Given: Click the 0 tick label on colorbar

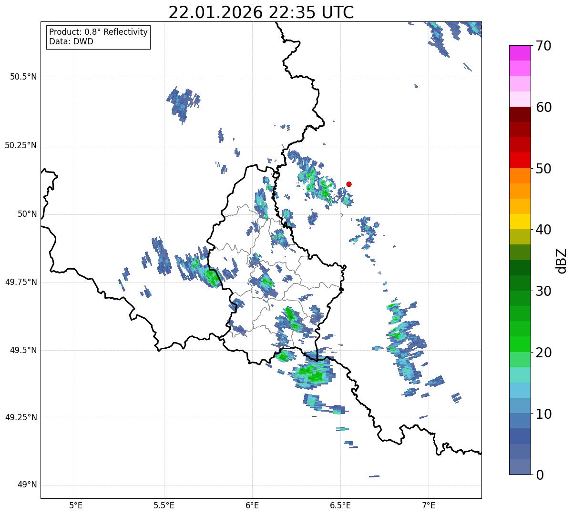Looking at the screenshot, I should 539,475.
